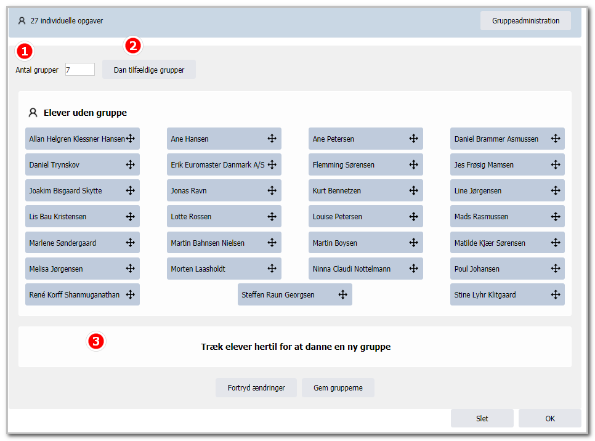Screen dimensions: 595x441
Task: Save groups with Gem grupperne
Action: (338, 387)
